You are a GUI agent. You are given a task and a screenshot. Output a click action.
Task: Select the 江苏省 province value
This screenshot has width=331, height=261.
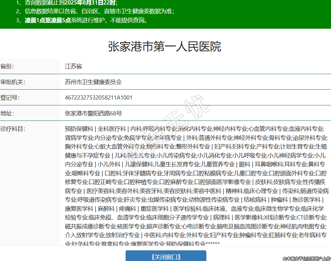tap(73, 66)
